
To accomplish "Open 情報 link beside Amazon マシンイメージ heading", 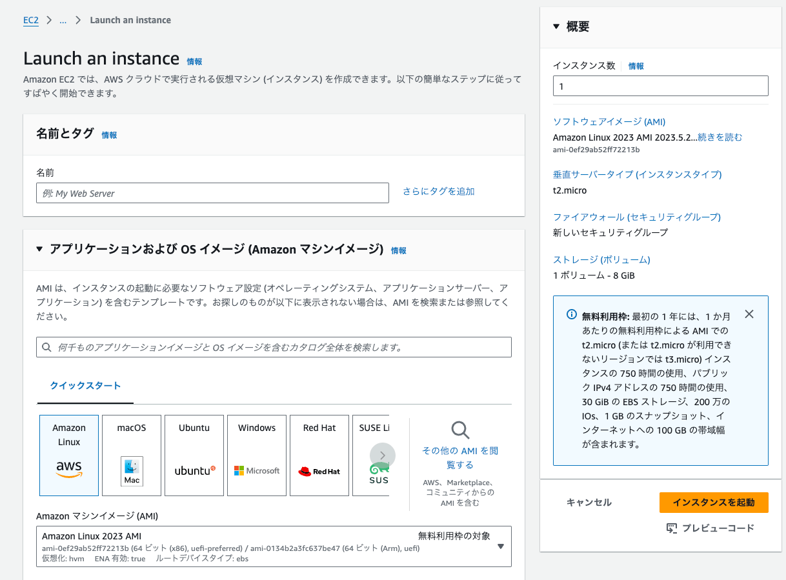I will (x=399, y=250).
